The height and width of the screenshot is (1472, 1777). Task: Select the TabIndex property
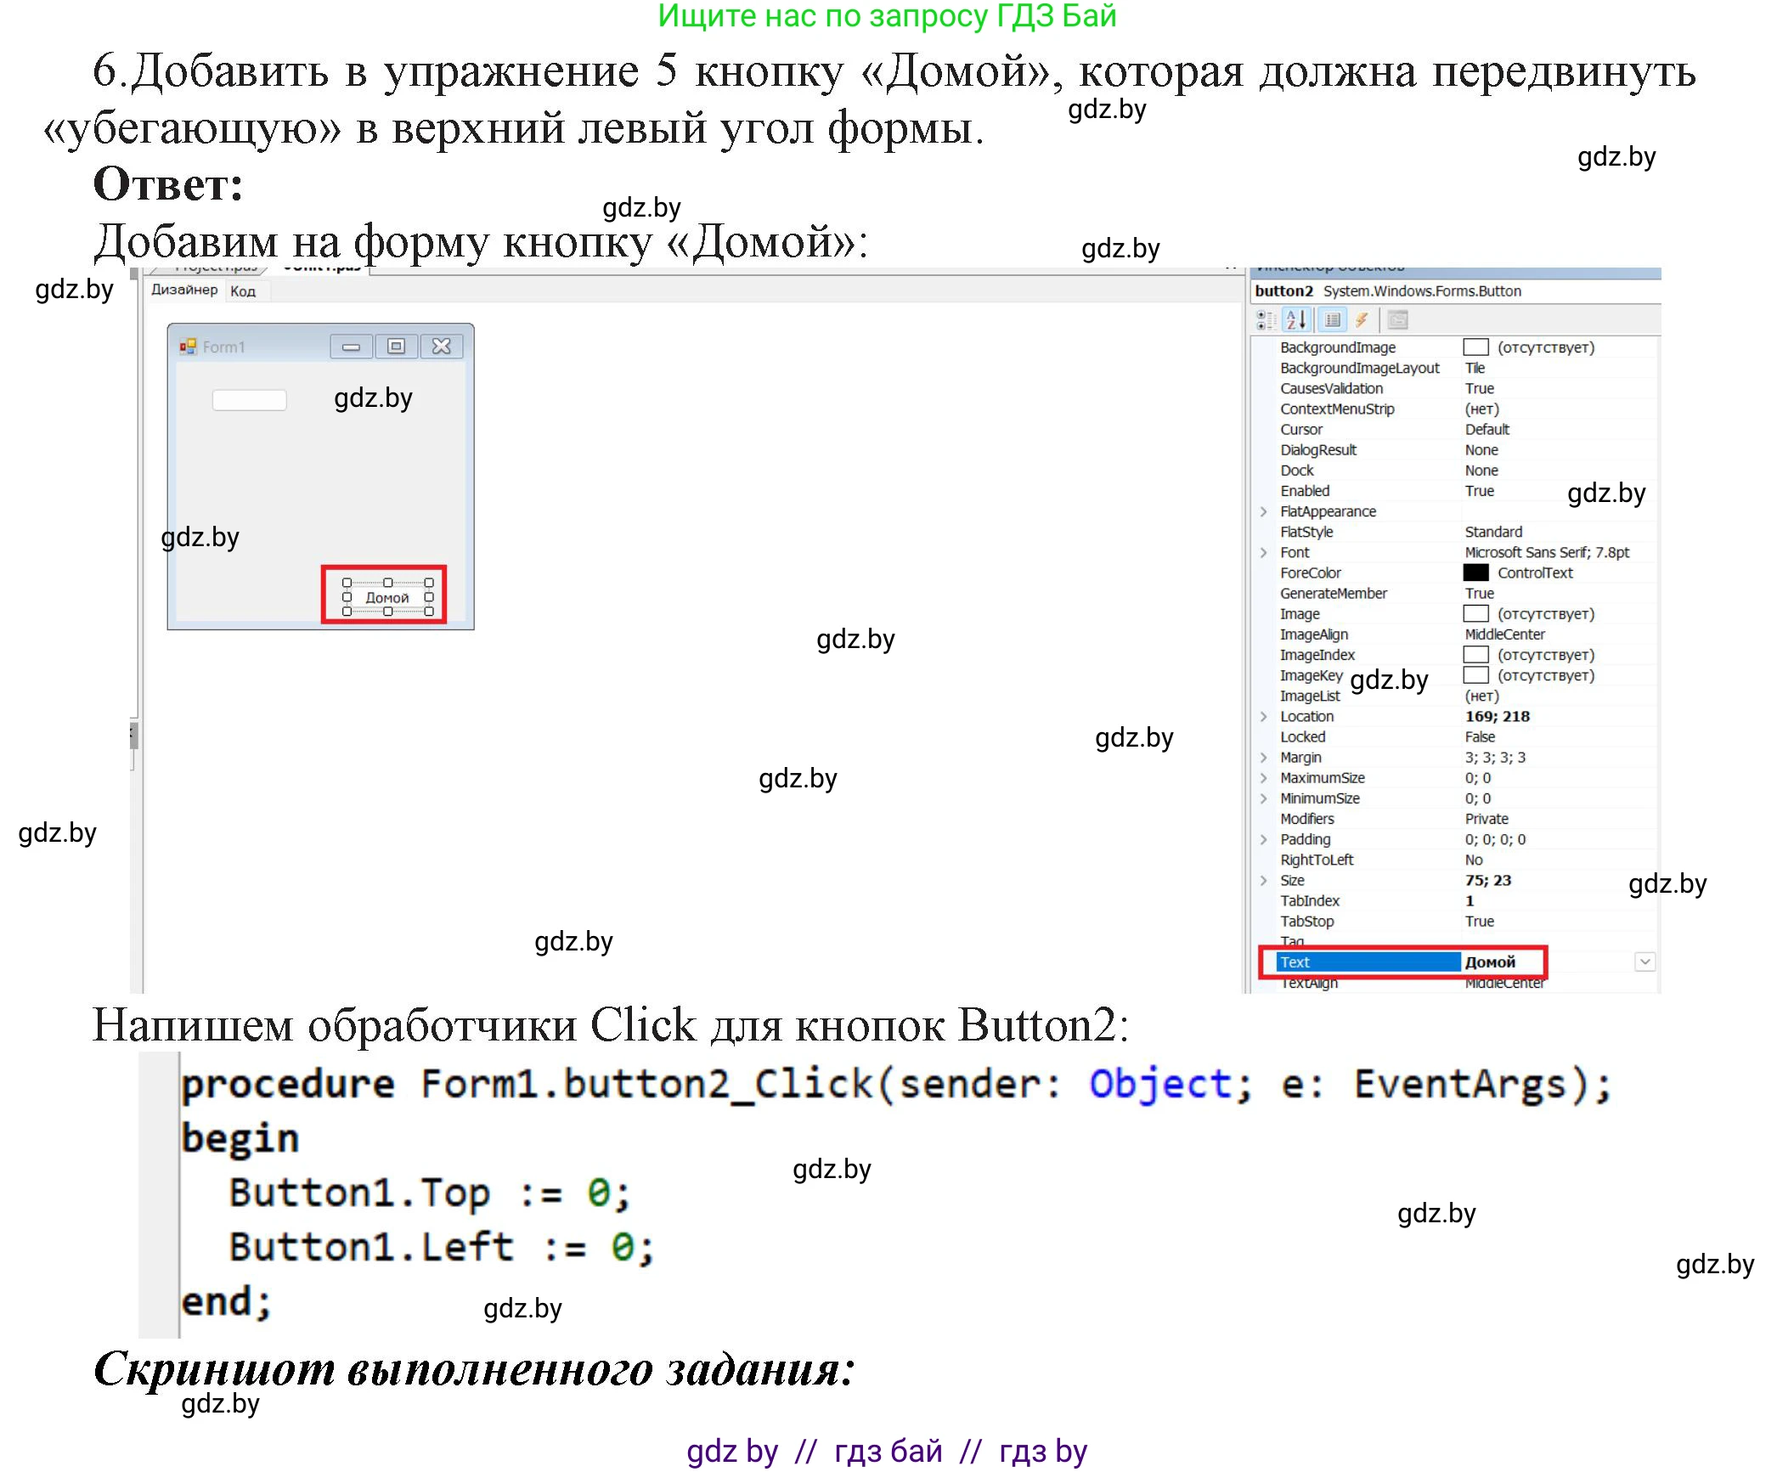pyautogui.click(x=1310, y=900)
